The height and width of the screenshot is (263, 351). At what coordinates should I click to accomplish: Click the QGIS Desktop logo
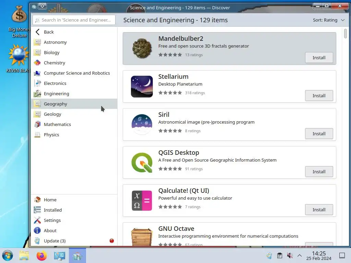click(142, 162)
